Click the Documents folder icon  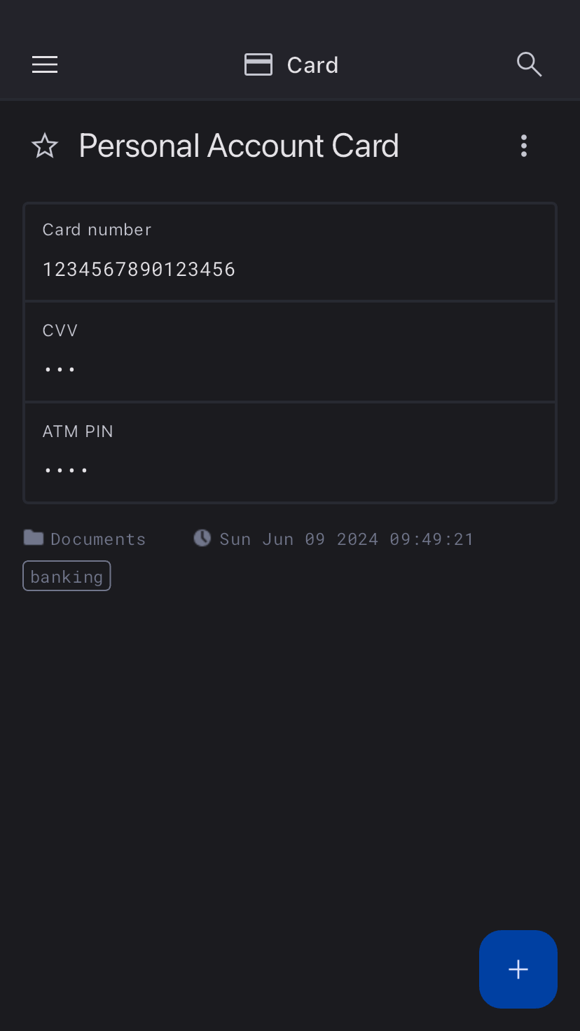click(x=33, y=538)
